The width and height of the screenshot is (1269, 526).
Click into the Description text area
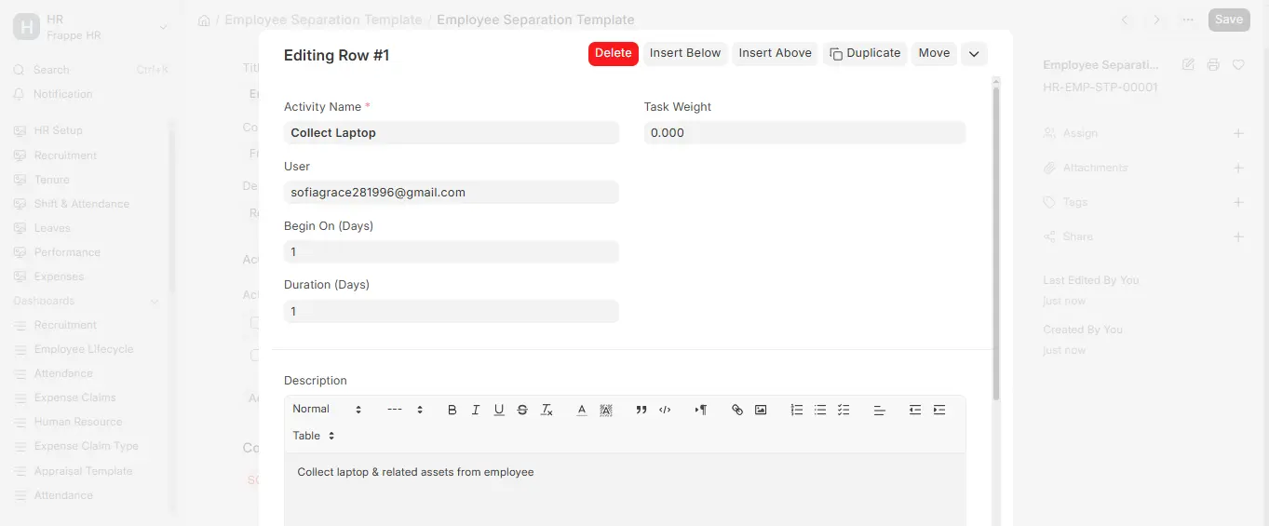point(625,490)
